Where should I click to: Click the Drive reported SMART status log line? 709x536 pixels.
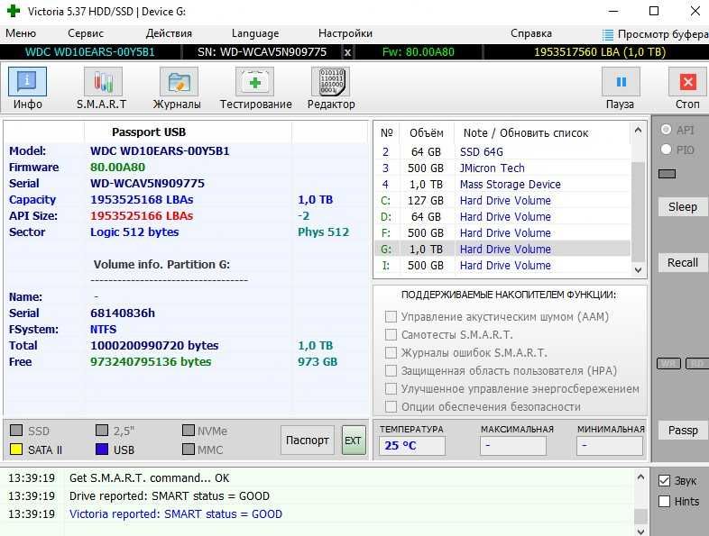click(x=169, y=495)
